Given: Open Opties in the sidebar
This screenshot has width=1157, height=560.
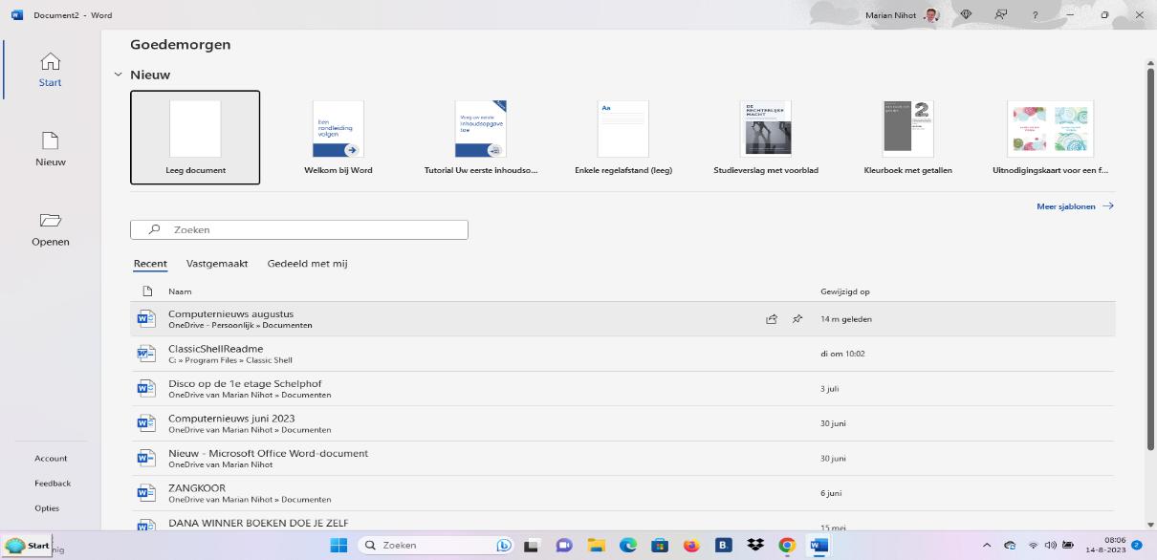Looking at the screenshot, I should pyautogui.click(x=47, y=508).
